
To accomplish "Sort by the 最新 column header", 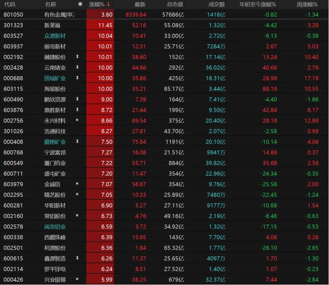I will tap(140, 4).
